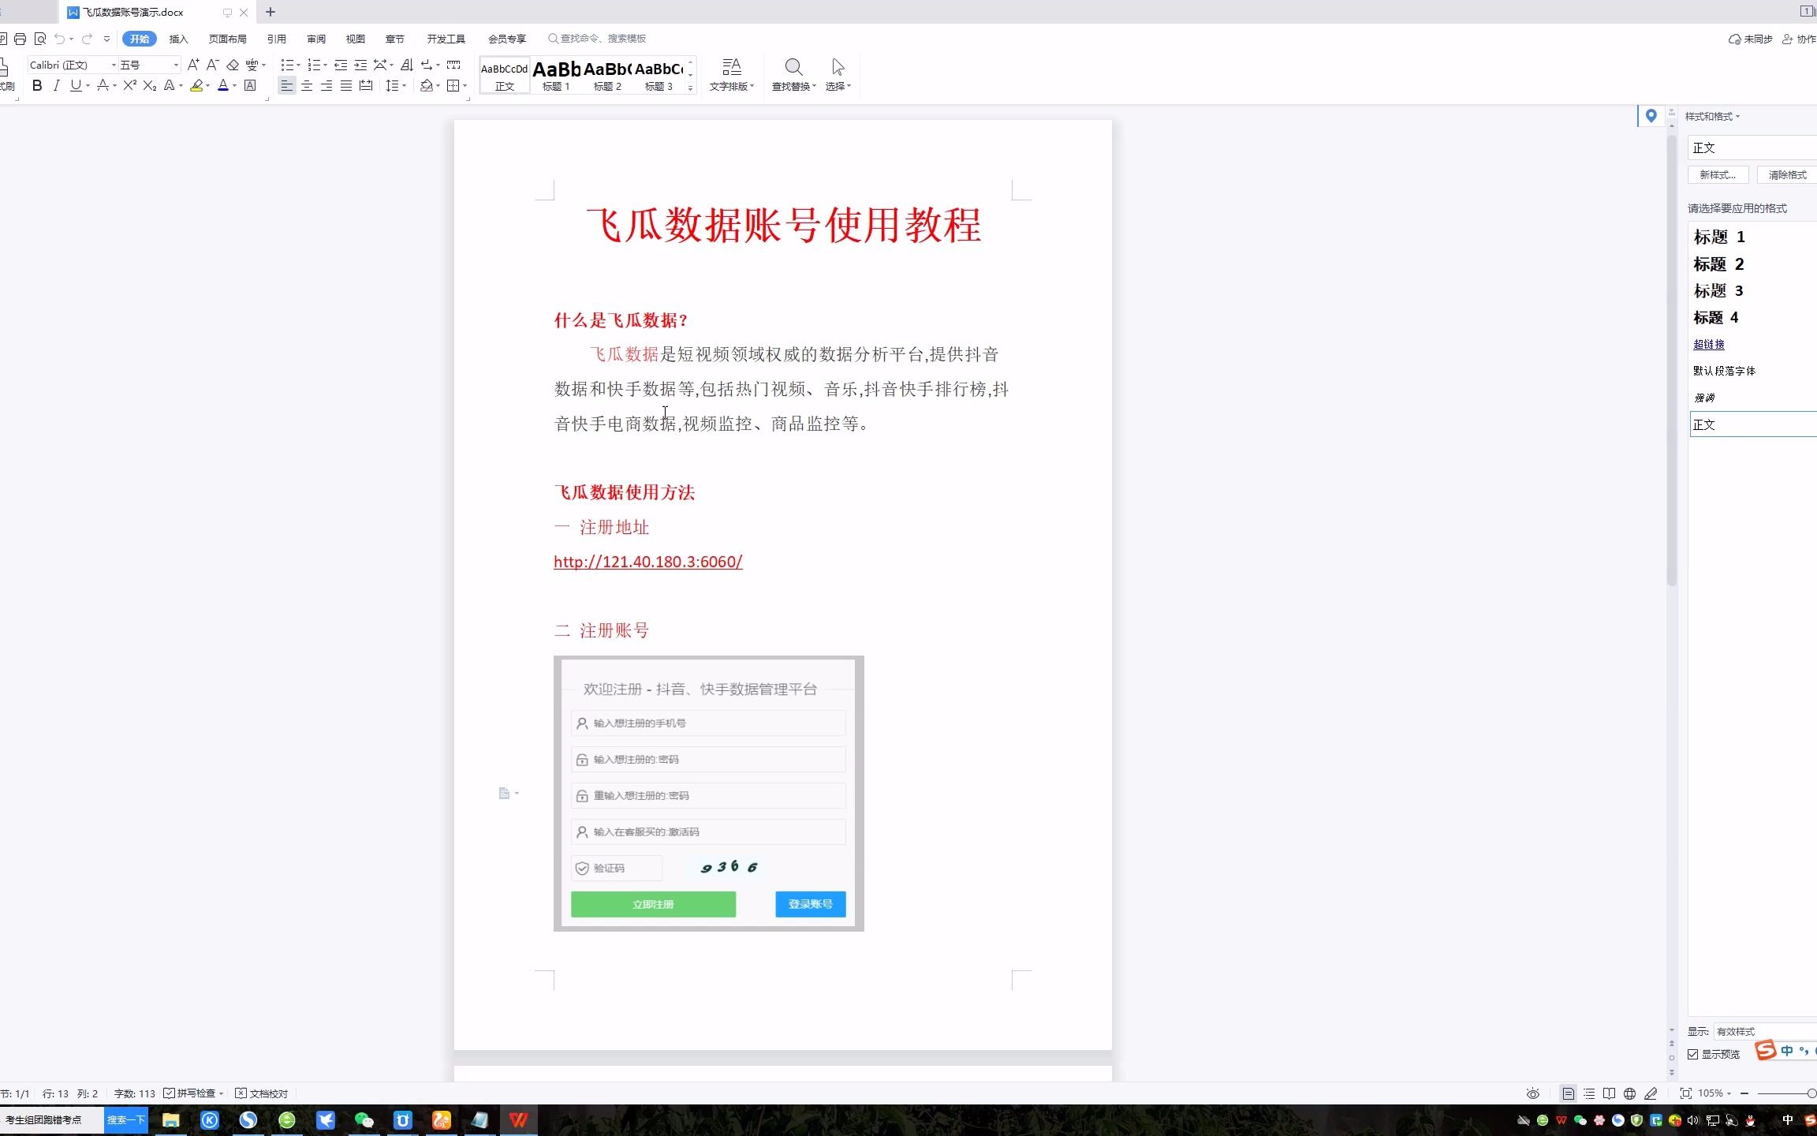Switch to the 插入 tab
This screenshot has width=1817, height=1136.
[179, 39]
